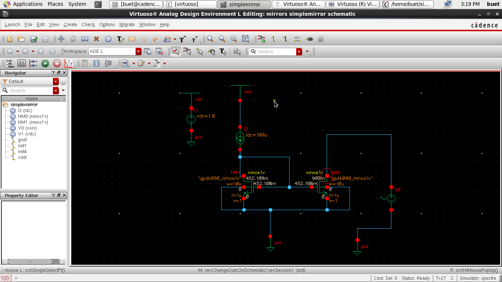Select net1 in the Navigator tree
The height and width of the screenshot is (282, 502).
tap(22, 145)
